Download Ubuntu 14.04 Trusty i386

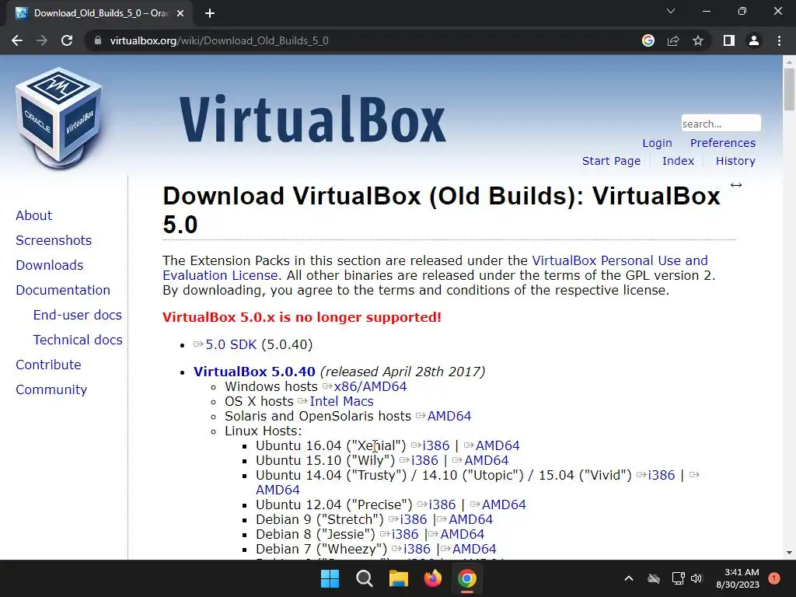[x=662, y=475]
